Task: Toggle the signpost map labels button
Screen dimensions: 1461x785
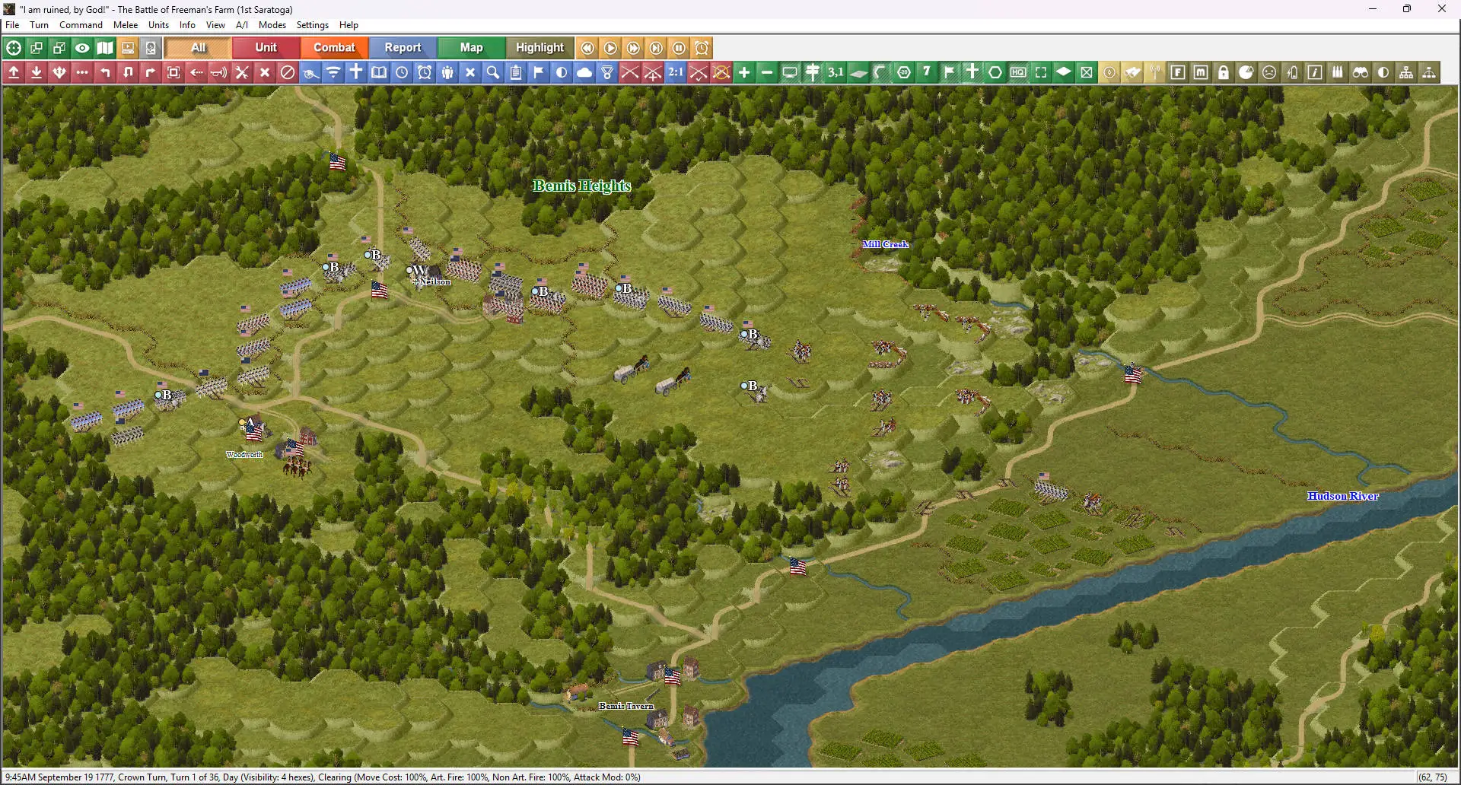Action: [x=813, y=72]
